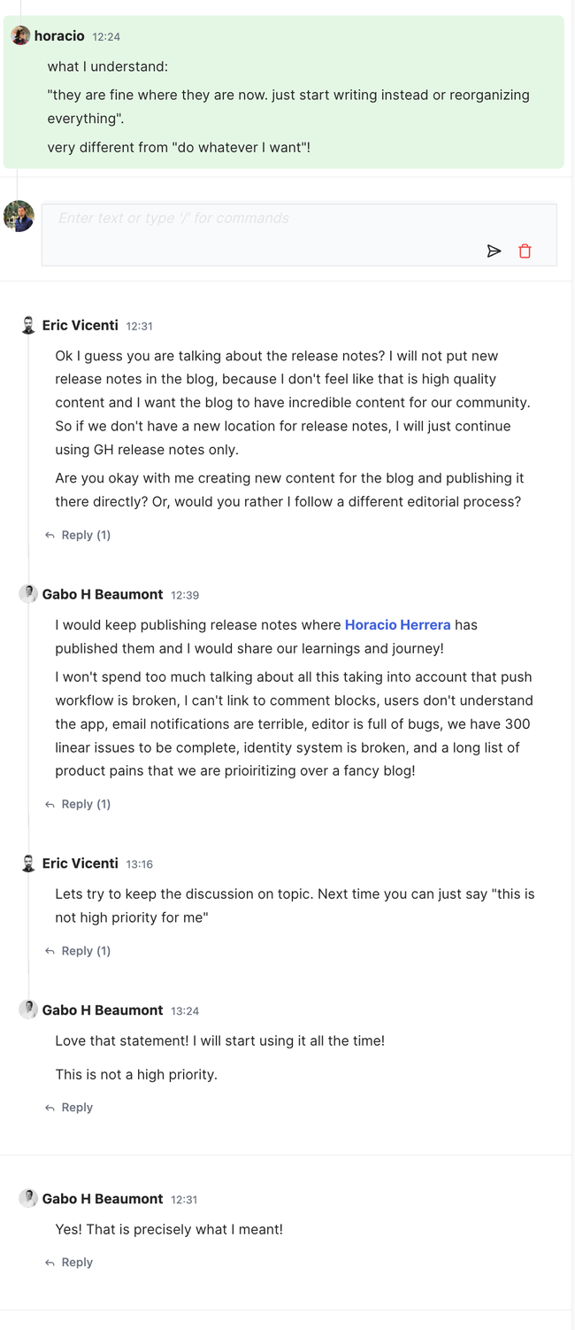The image size is (575, 1330).
Task: Click Gabo H Beaumont's avatar at 13:24
Action: pos(28,1010)
